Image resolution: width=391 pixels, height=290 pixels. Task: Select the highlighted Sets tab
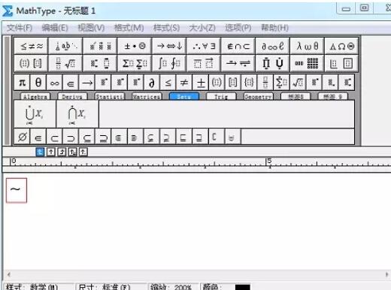(184, 96)
